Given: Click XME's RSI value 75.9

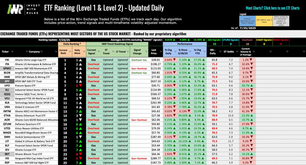Looking at the screenshot, I should click(214, 77).
